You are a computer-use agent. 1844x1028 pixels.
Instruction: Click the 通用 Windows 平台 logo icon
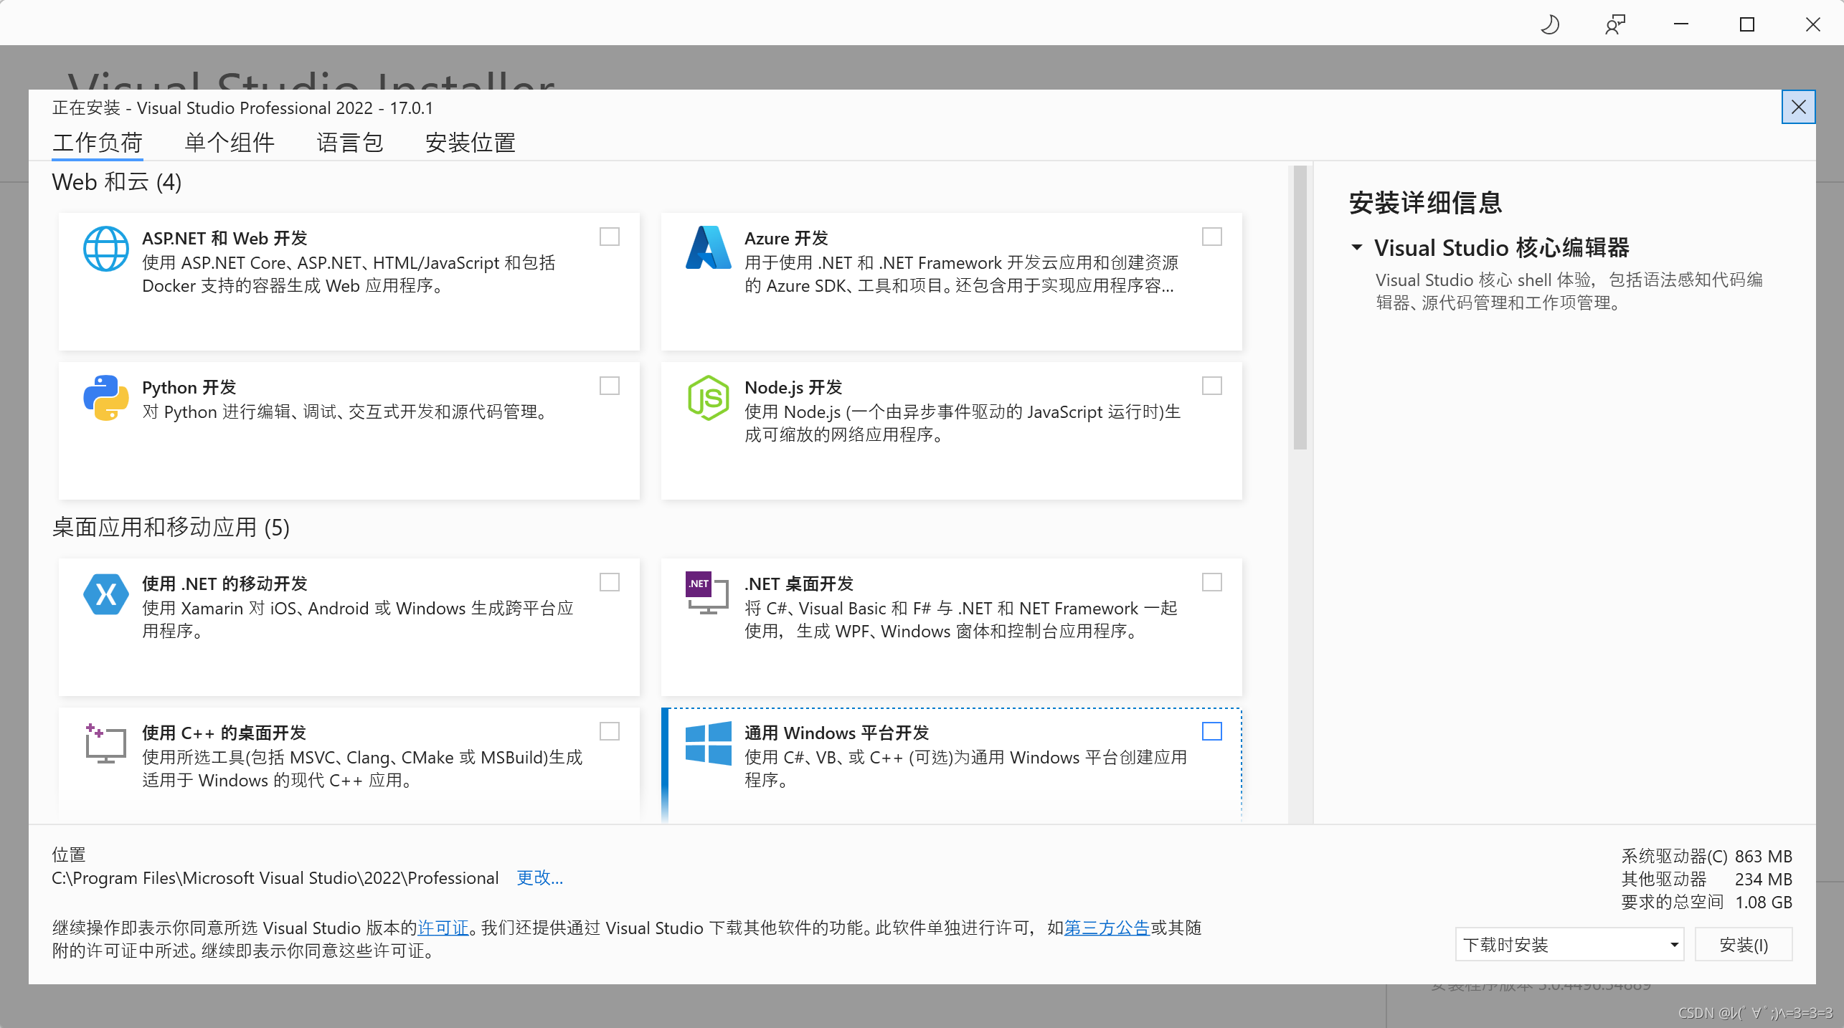[x=708, y=743]
